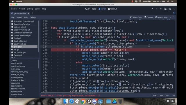Open Spotlight search in menu bar
Screen dimensions: 186x105
[168, 1]
